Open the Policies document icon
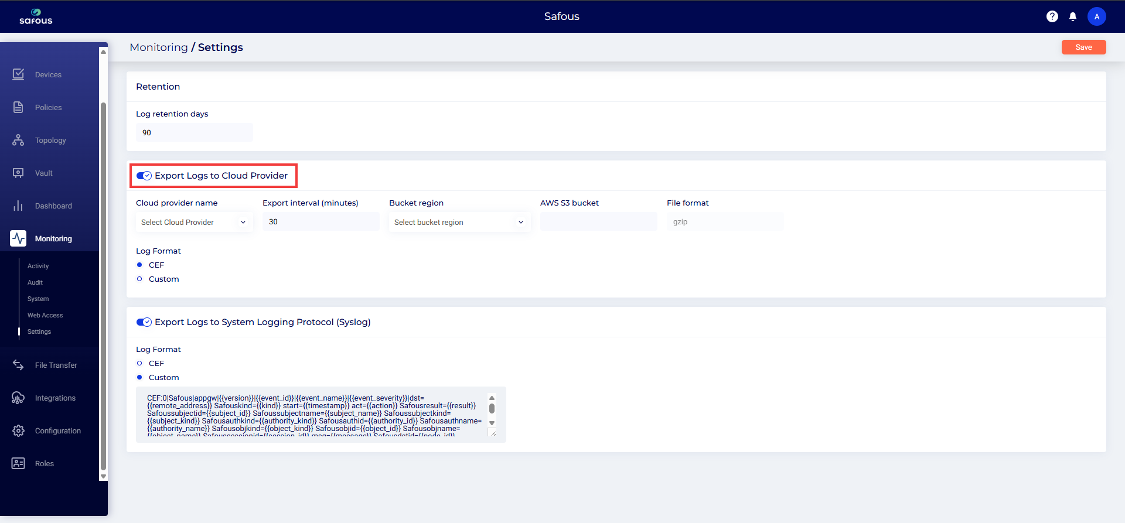This screenshot has height=523, width=1125. pos(18,107)
